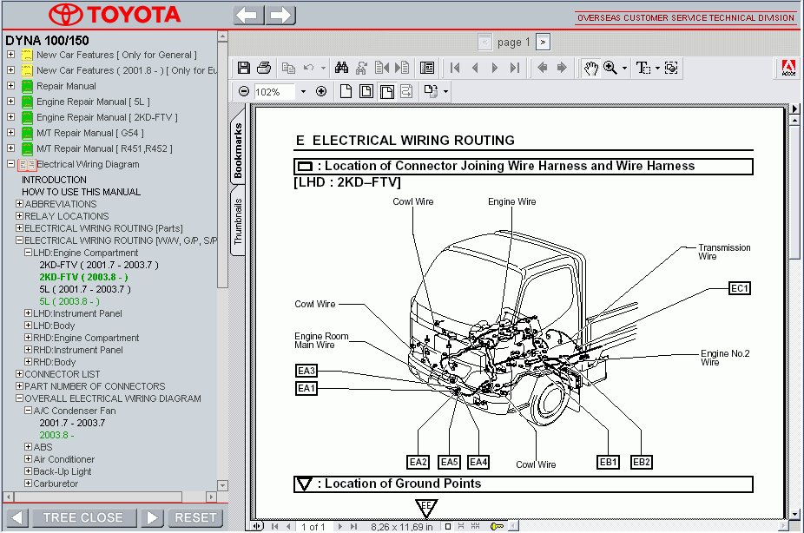This screenshot has width=804, height=533.
Task: Set view to Fit Page icon
Action: tap(366, 92)
